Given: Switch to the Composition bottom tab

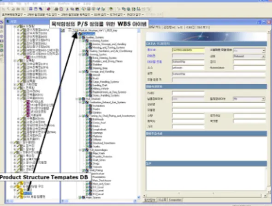Looking at the screenshot, I should pos(175,200).
